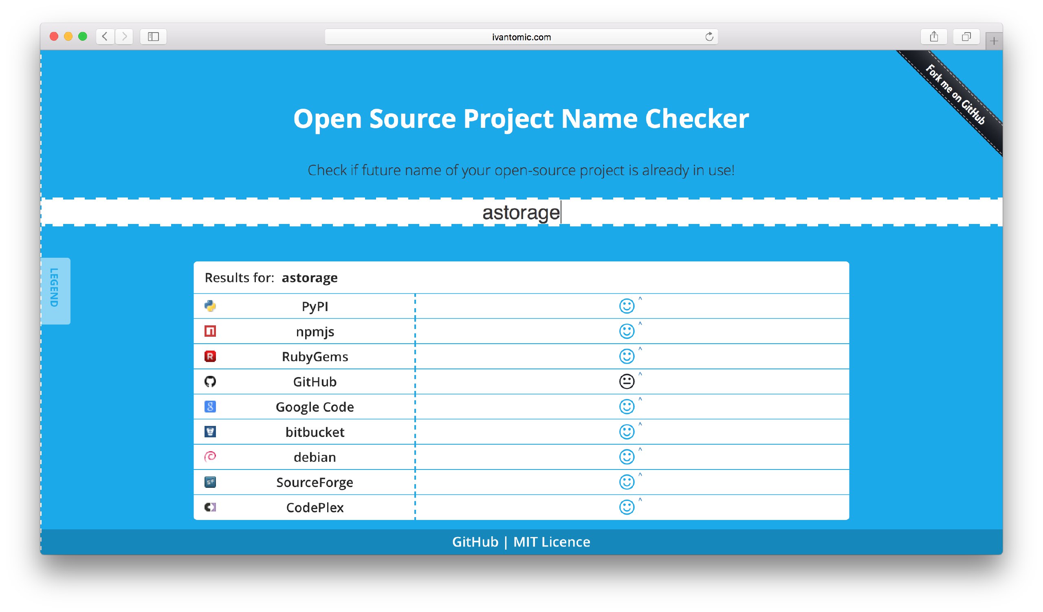Click the GitHub name label in results
The image size is (1043, 612).
(315, 382)
